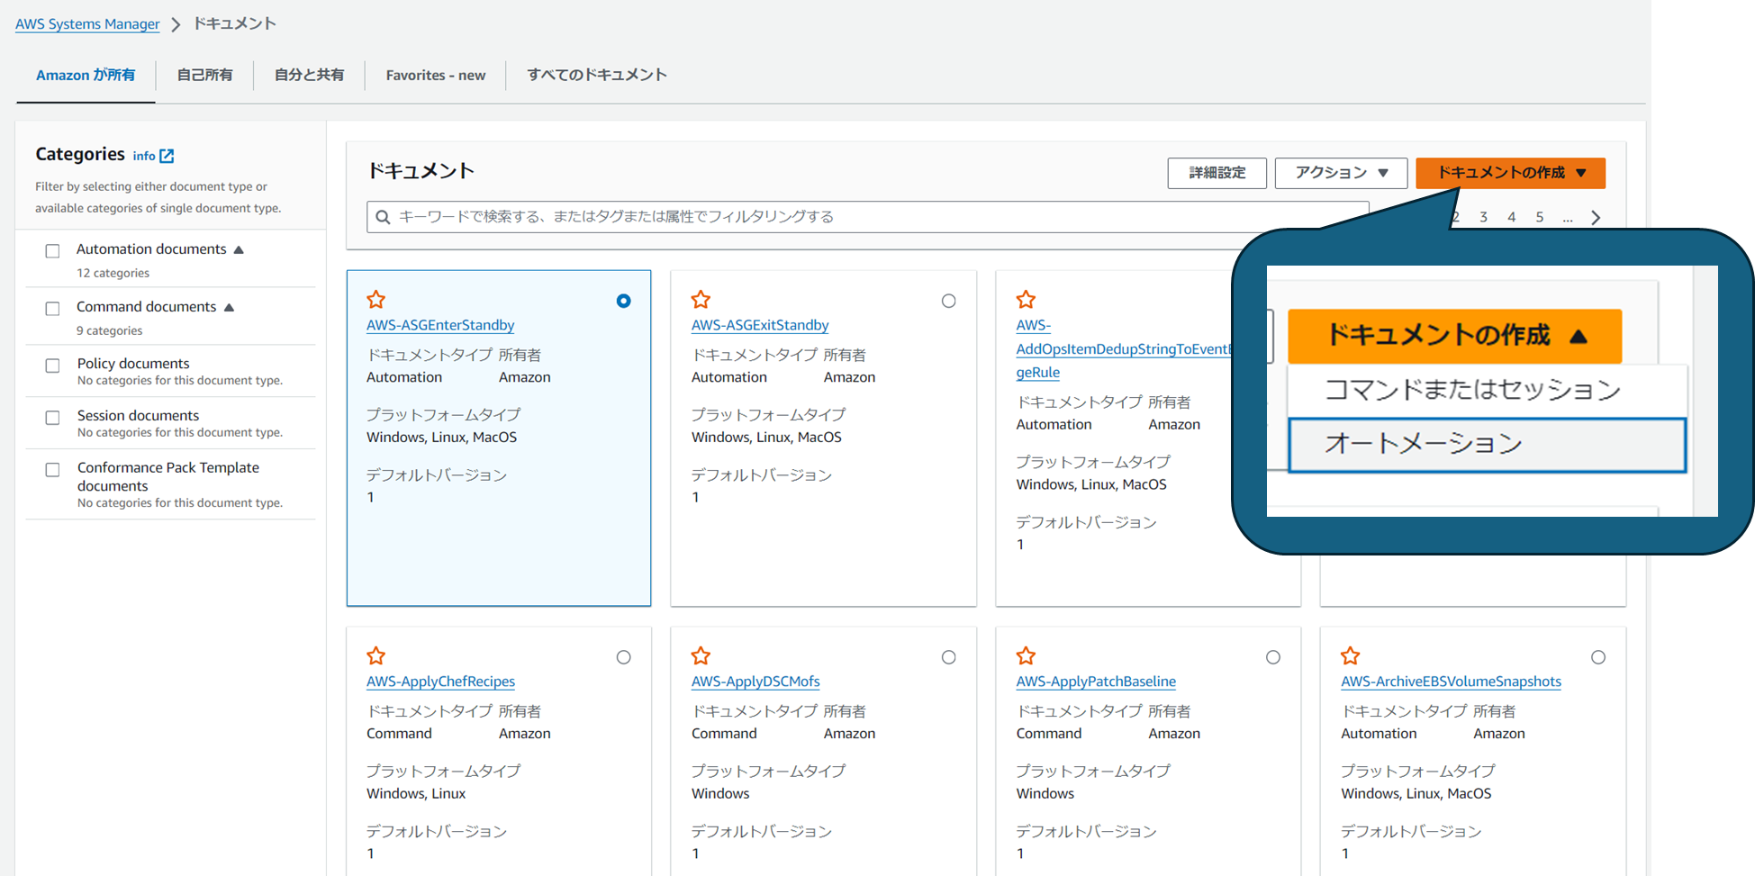The image size is (1755, 876).
Task: Open the アクション dropdown
Action: tap(1341, 173)
